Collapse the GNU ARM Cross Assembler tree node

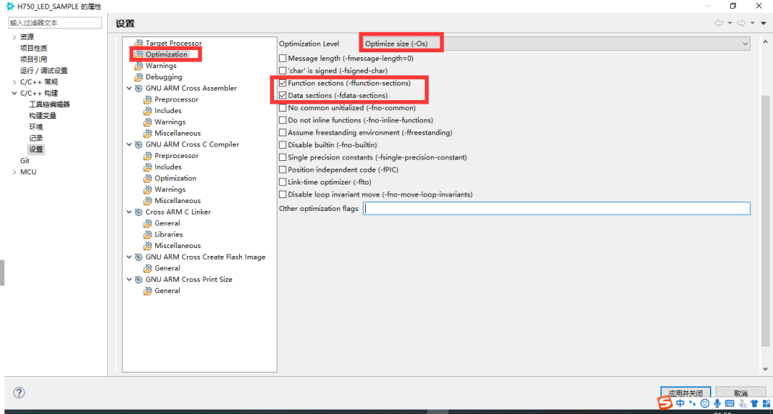129,88
